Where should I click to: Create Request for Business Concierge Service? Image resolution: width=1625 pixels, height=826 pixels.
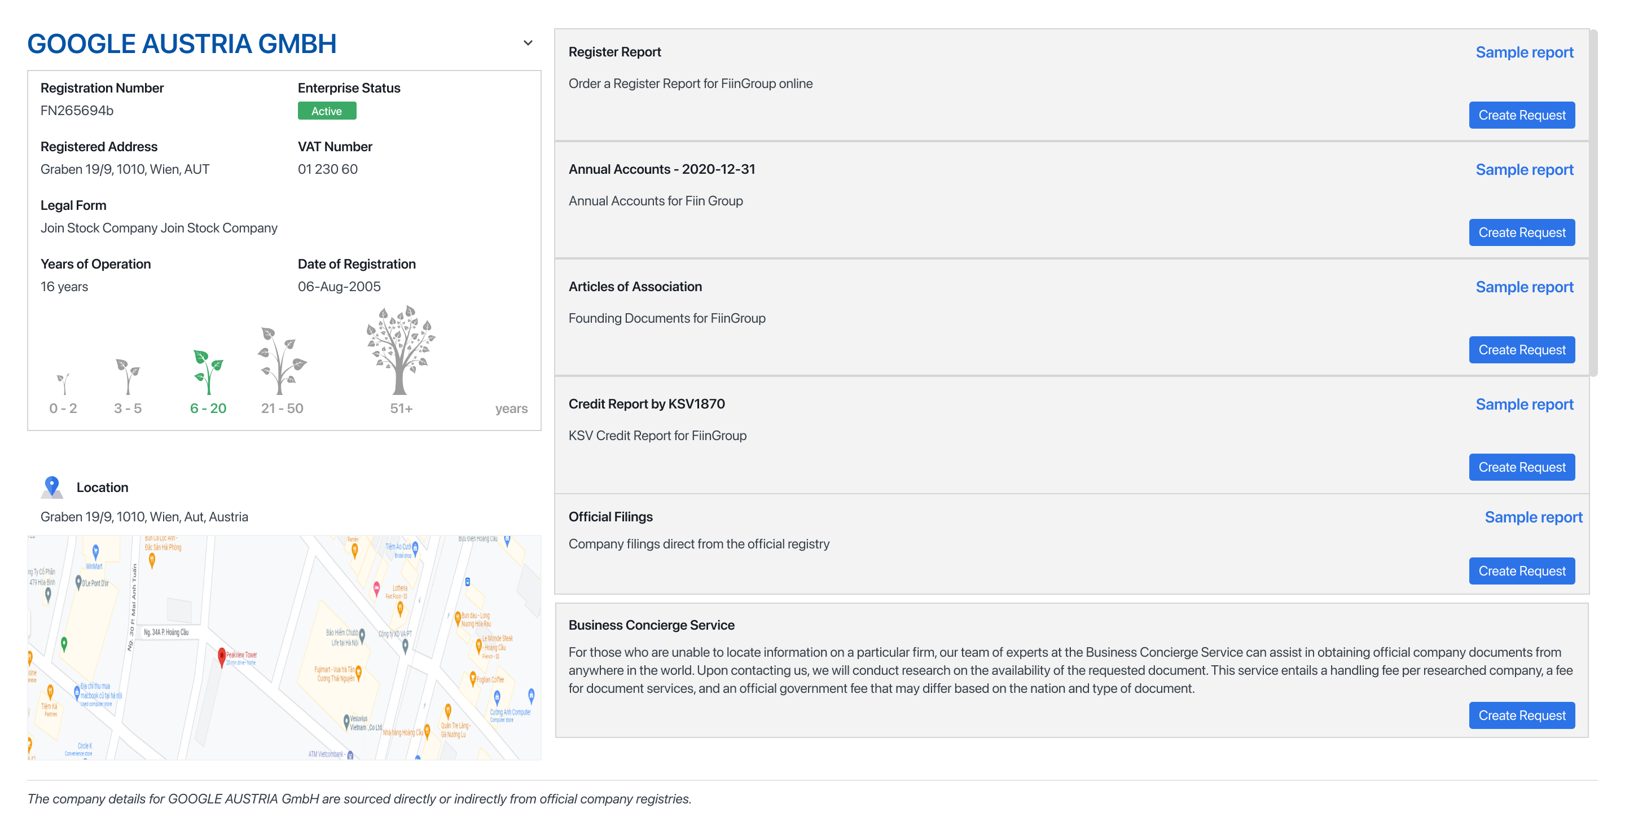click(1521, 715)
